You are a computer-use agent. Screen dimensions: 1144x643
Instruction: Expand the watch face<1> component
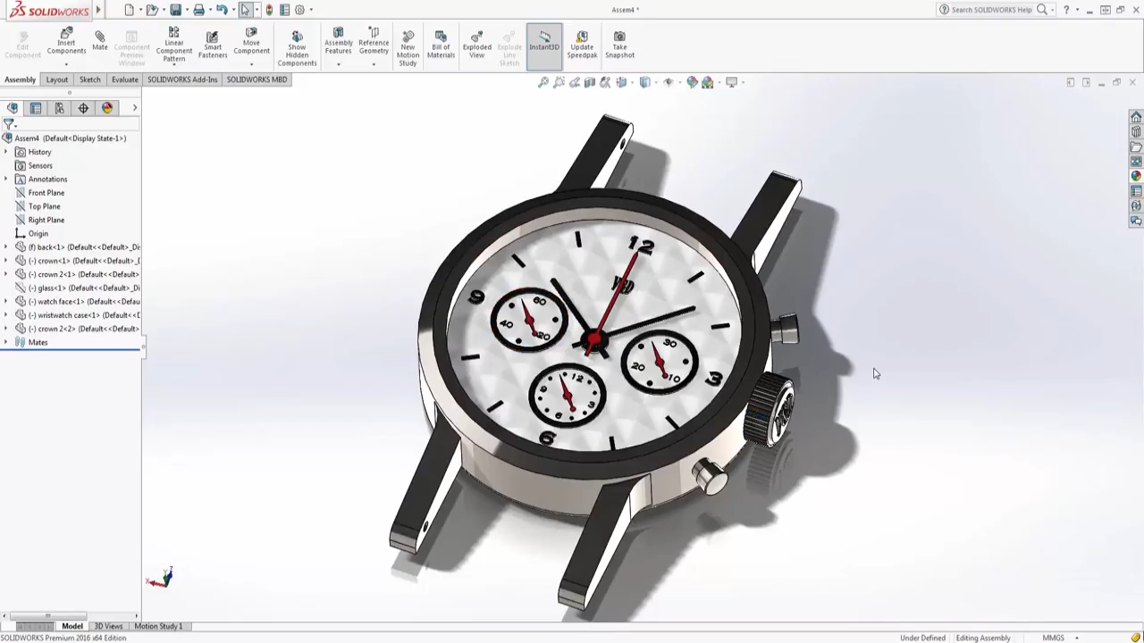tap(6, 301)
